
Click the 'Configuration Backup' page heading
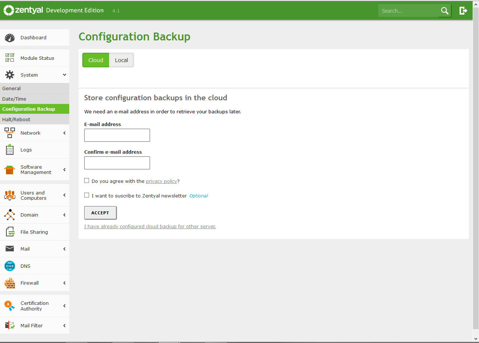[134, 37]
